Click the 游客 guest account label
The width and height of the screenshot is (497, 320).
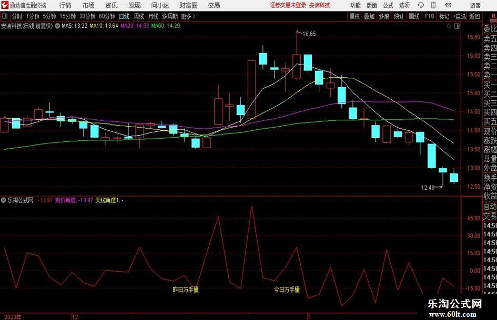(475, 5)
